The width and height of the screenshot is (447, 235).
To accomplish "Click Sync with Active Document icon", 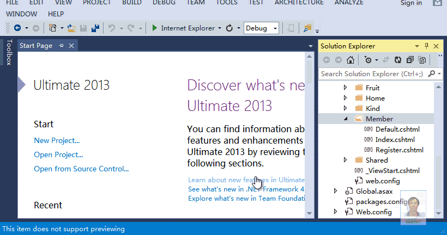I will [386, 60].
